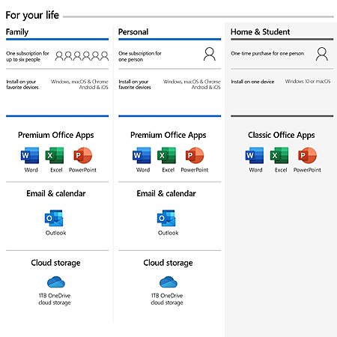Click the PowerPoint icon under Family plan

click(82, 155)
